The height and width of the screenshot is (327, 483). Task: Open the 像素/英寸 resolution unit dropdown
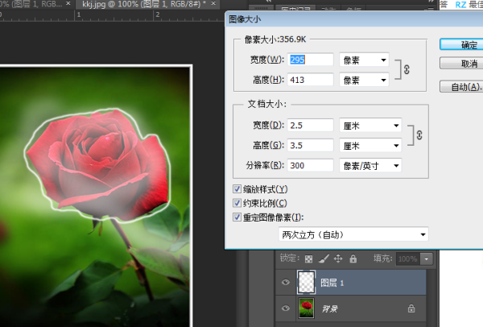370,165
